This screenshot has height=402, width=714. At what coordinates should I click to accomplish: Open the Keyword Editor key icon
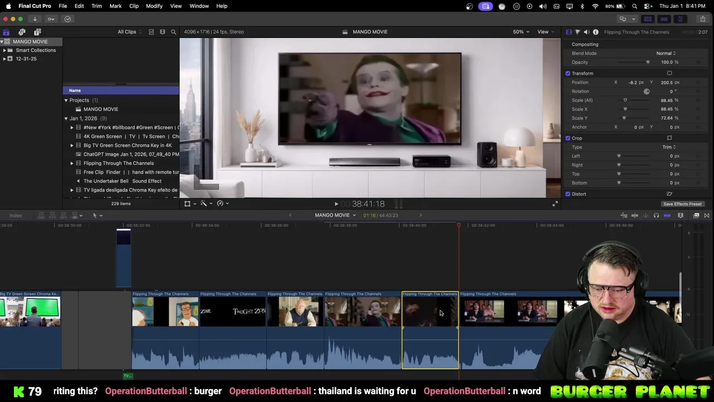[x=51, y=19]
